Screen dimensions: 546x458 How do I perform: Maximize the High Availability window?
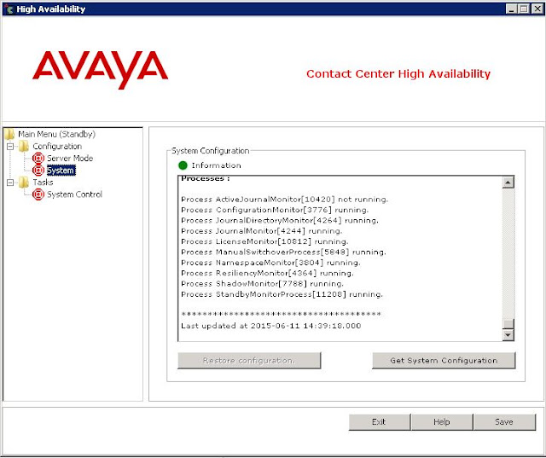pyautogui.click(x=524, y=9)
